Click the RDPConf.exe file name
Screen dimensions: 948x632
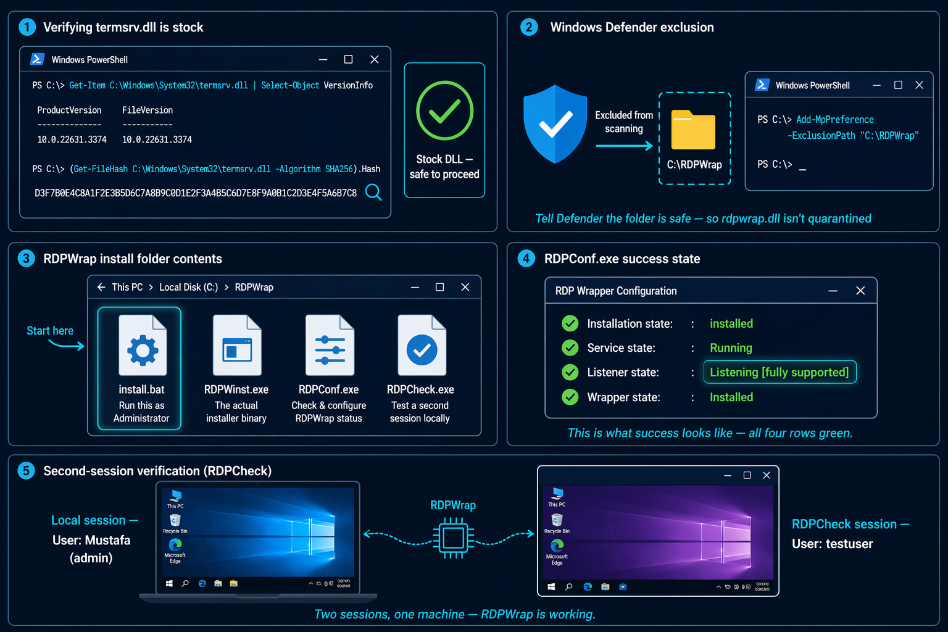click(x=328, y=389)
